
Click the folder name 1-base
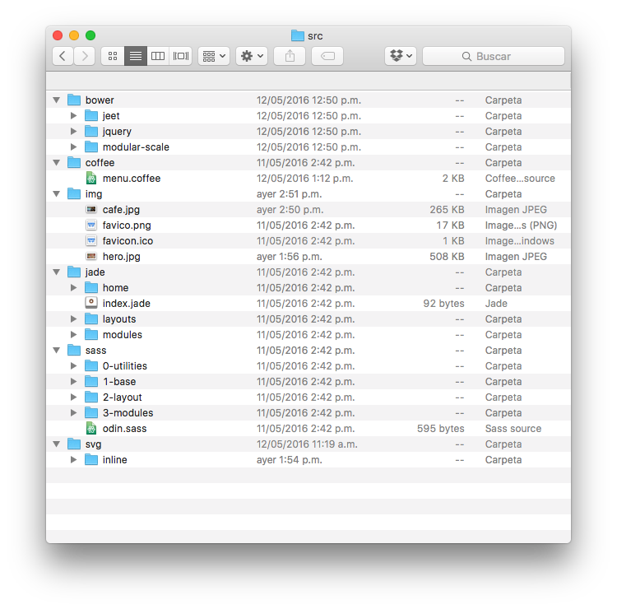pyautogui.click(x=119, y=382)
